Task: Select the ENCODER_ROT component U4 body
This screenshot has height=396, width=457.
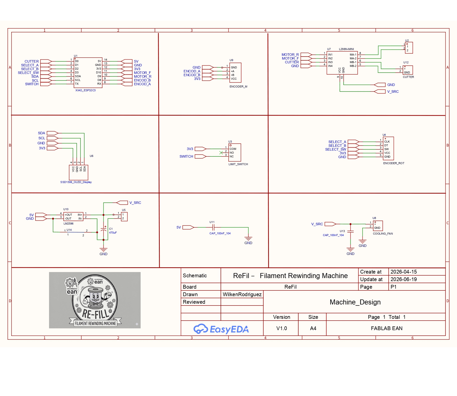Action: [x=388, y=149]
